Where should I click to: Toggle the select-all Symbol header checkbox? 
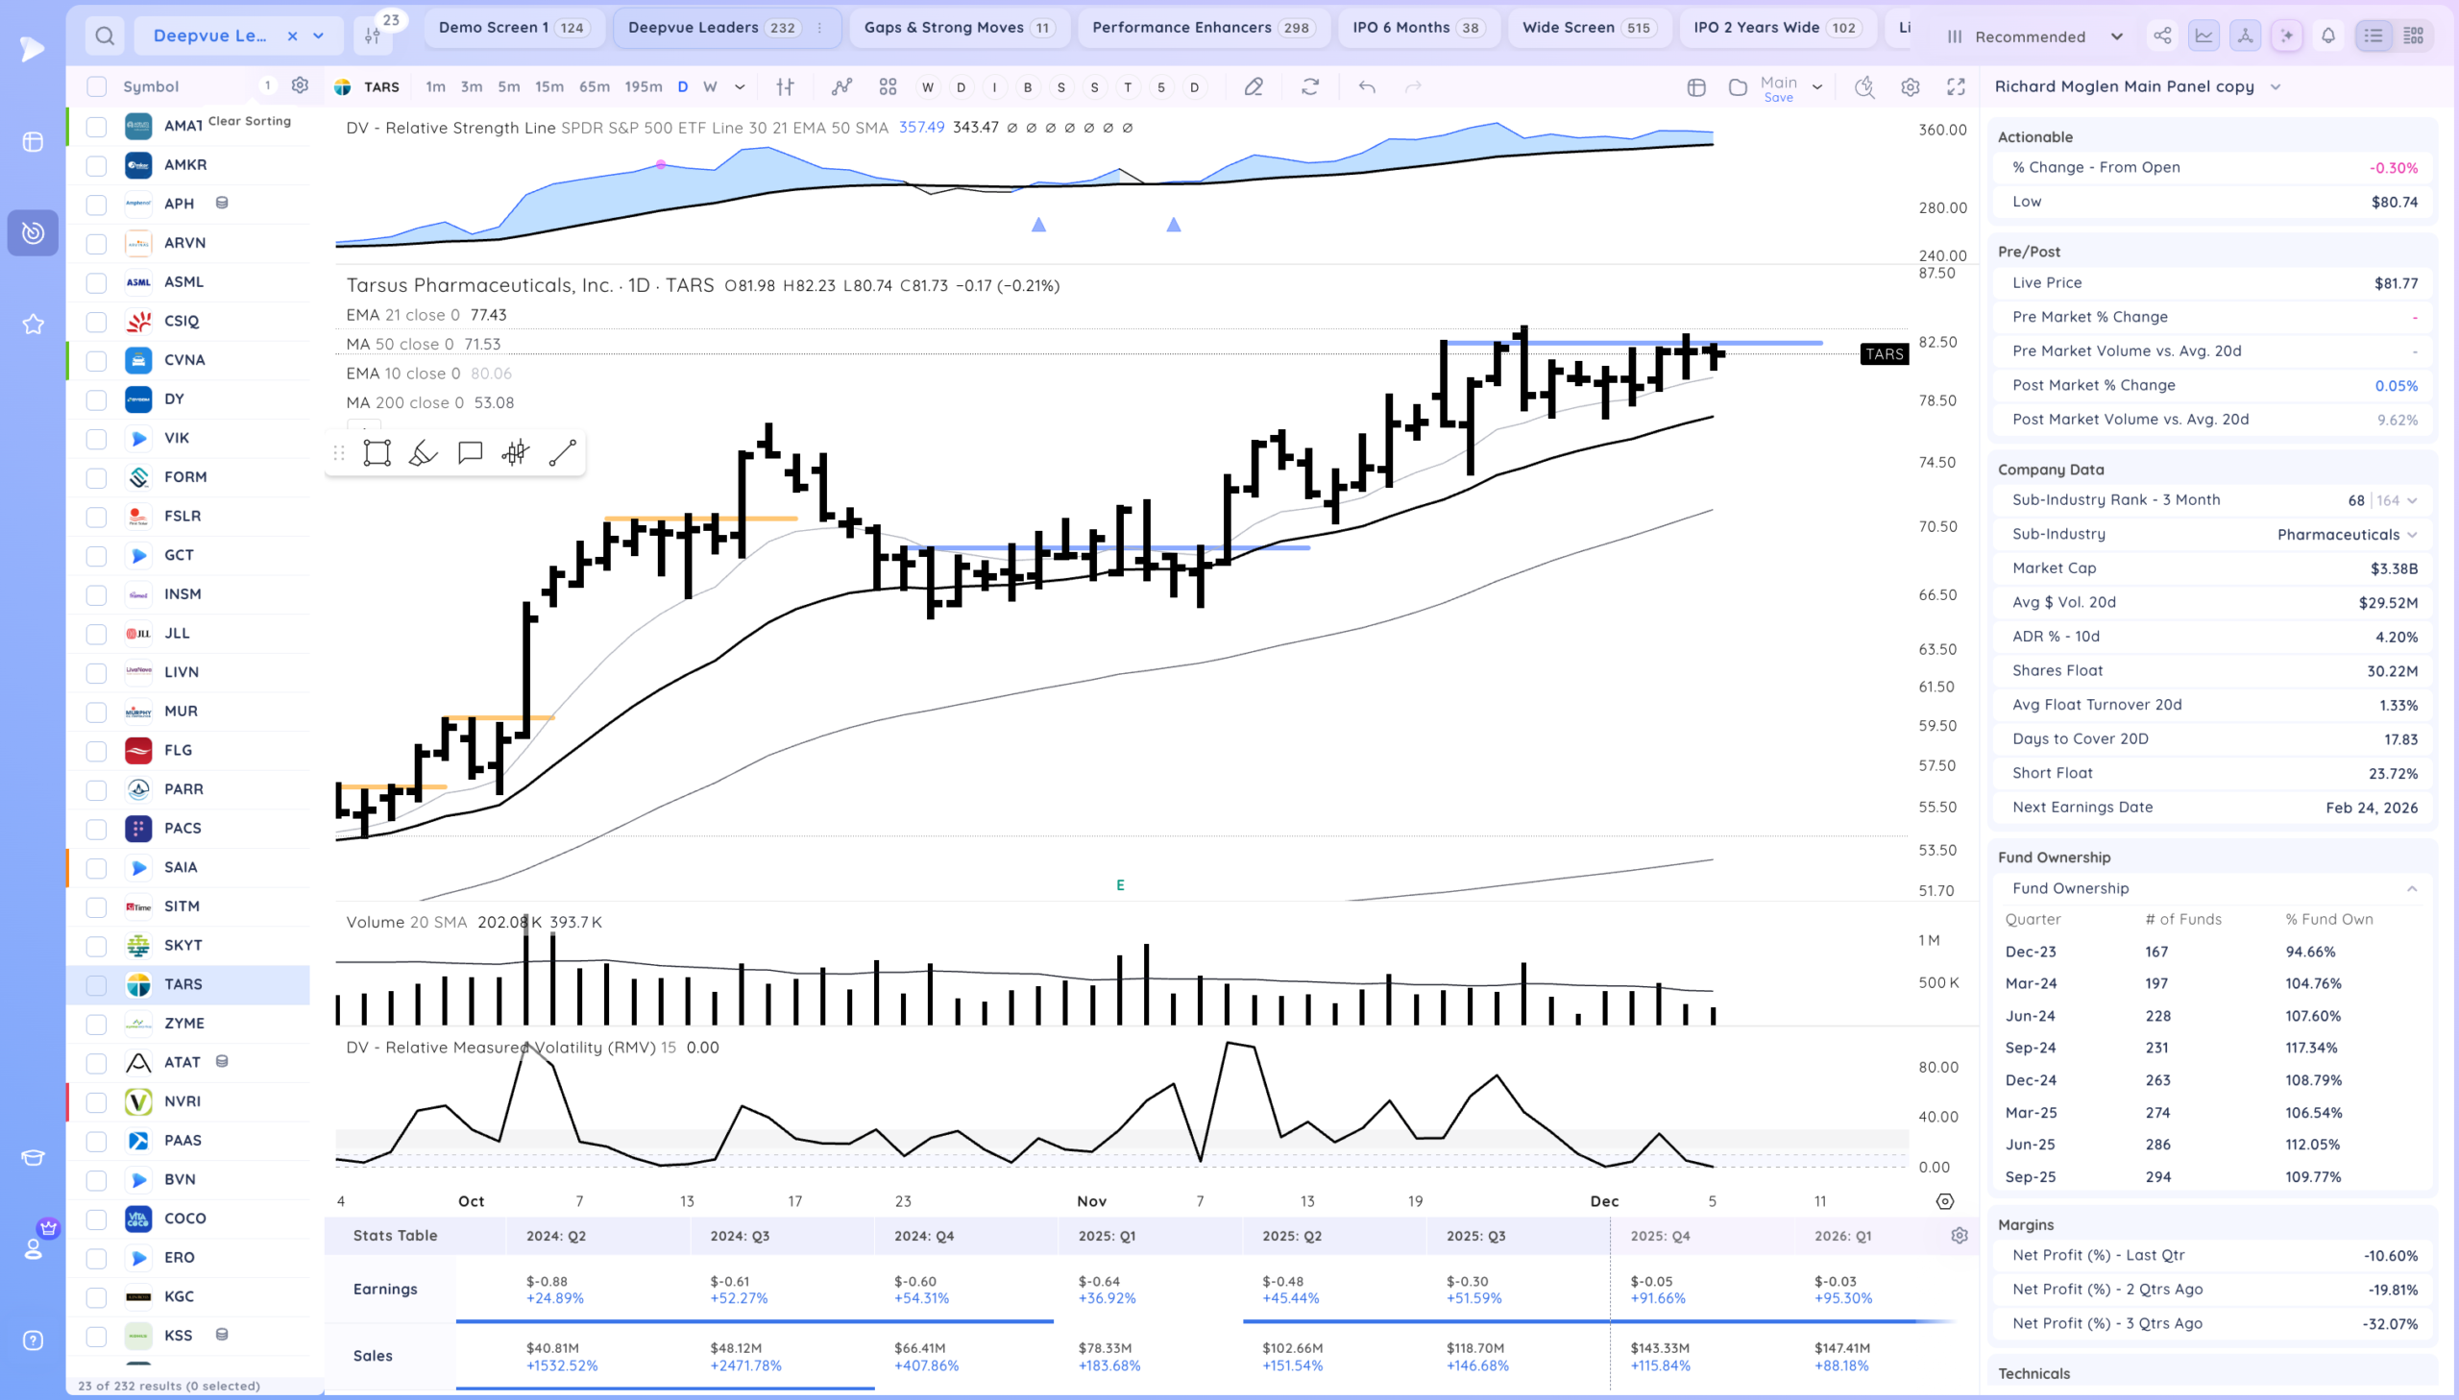click(x=96, y=86)
